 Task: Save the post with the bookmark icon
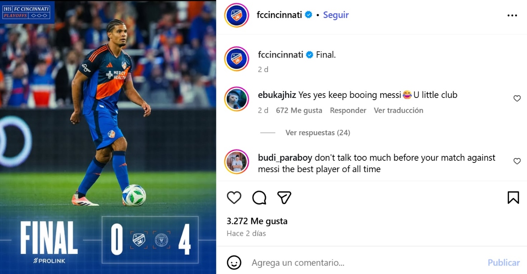tap(513, 198)
